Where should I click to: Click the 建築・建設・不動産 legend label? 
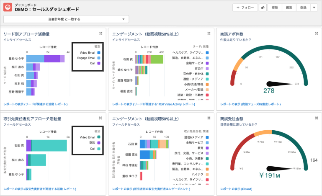191,95
